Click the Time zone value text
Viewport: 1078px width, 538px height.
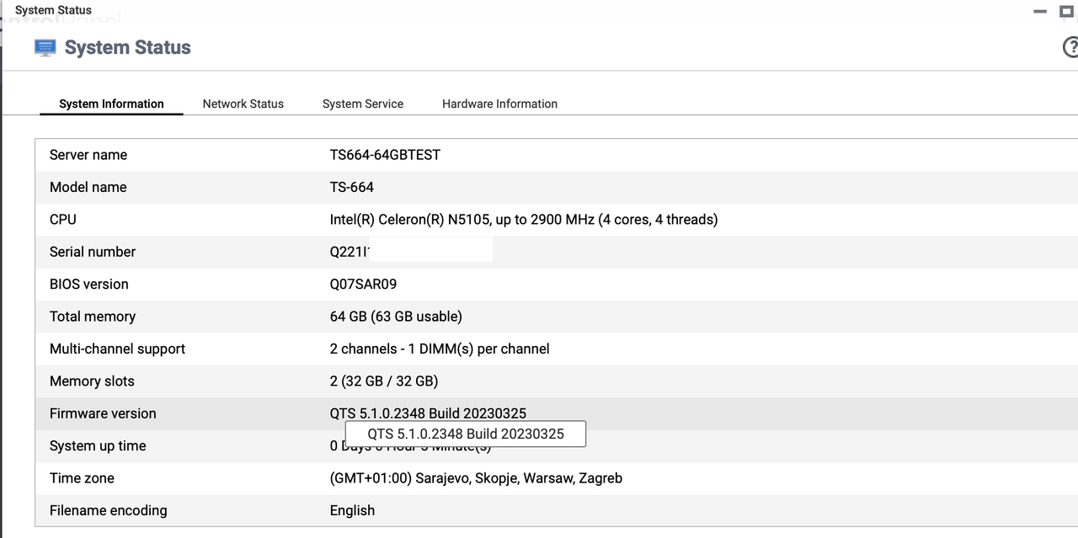tap(476, 478)
